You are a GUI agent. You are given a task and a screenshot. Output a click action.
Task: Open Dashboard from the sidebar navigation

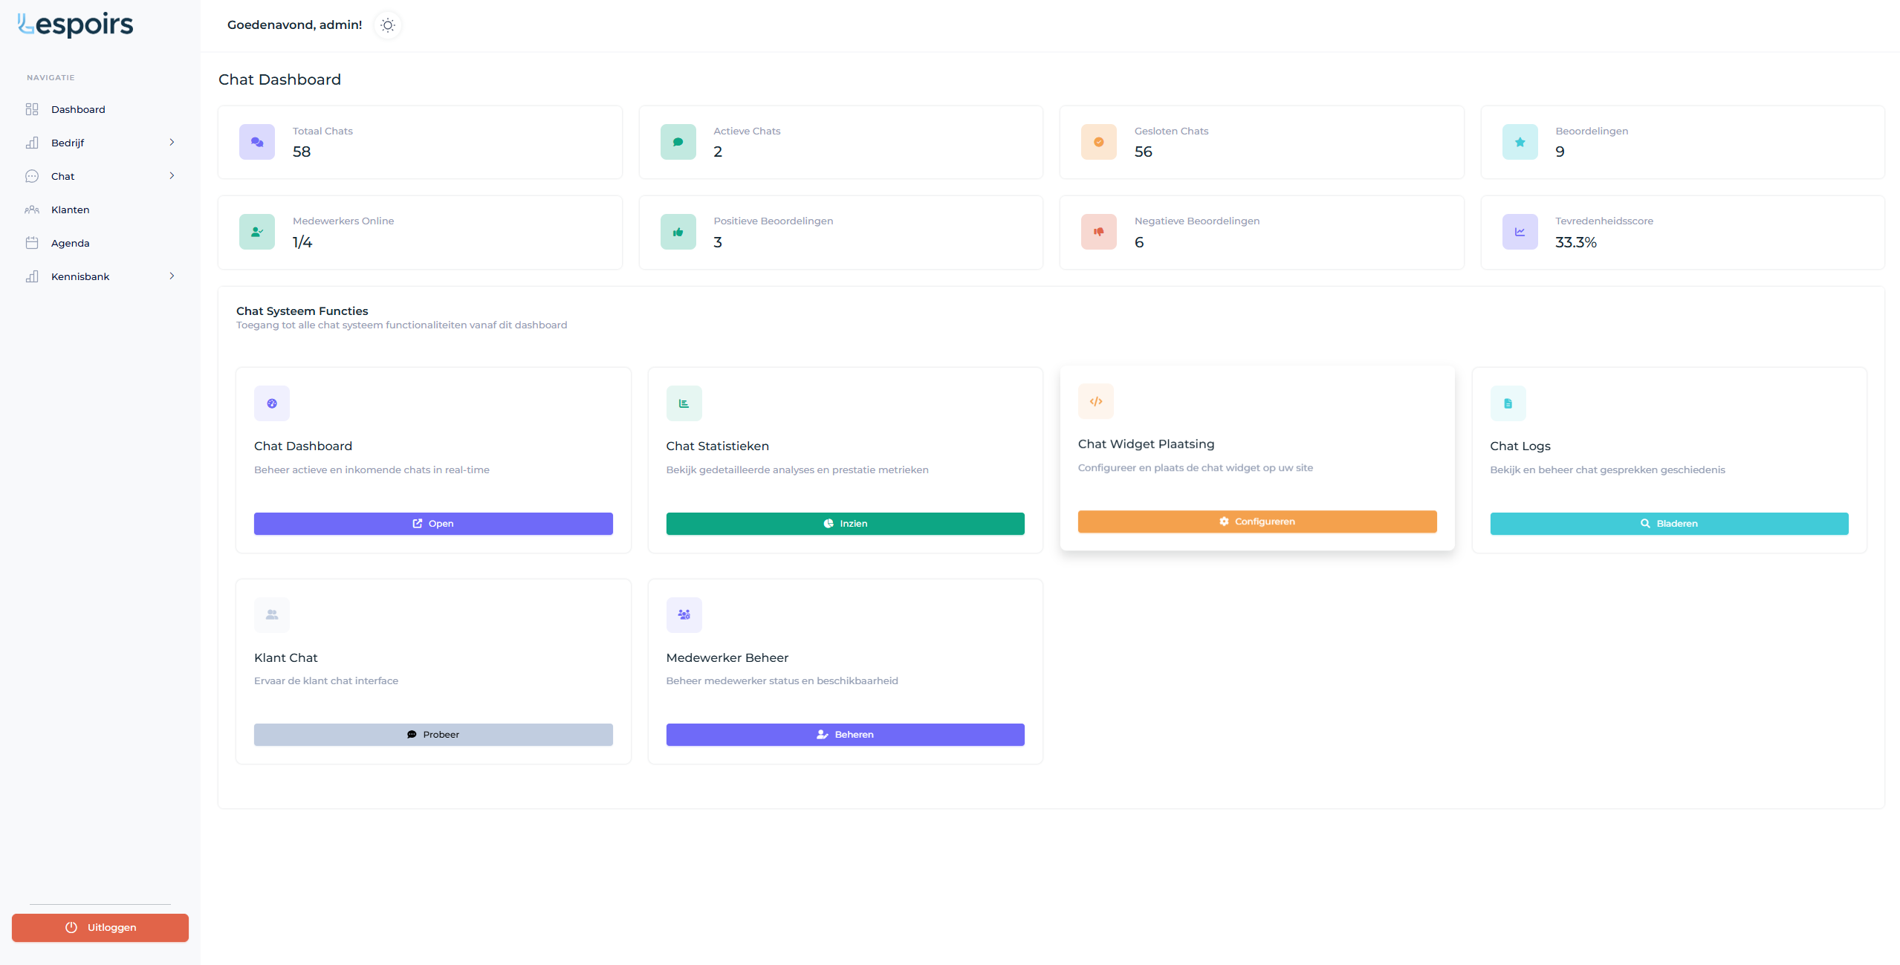(78, 109)
